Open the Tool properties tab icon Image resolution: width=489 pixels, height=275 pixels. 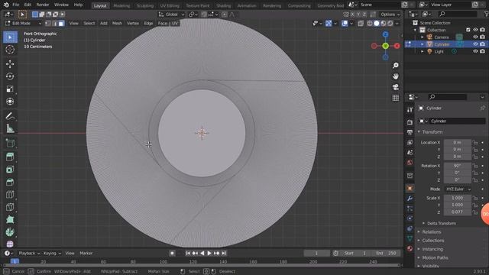[x=410, y=109]
